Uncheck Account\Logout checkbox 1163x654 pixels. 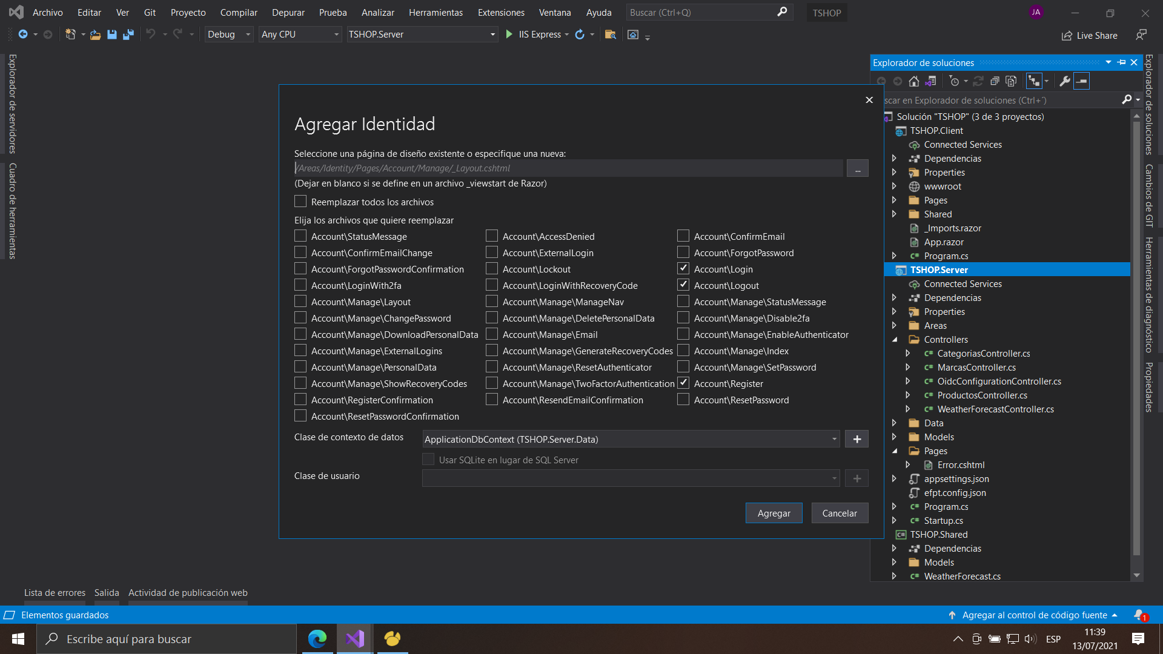[683, 285]
